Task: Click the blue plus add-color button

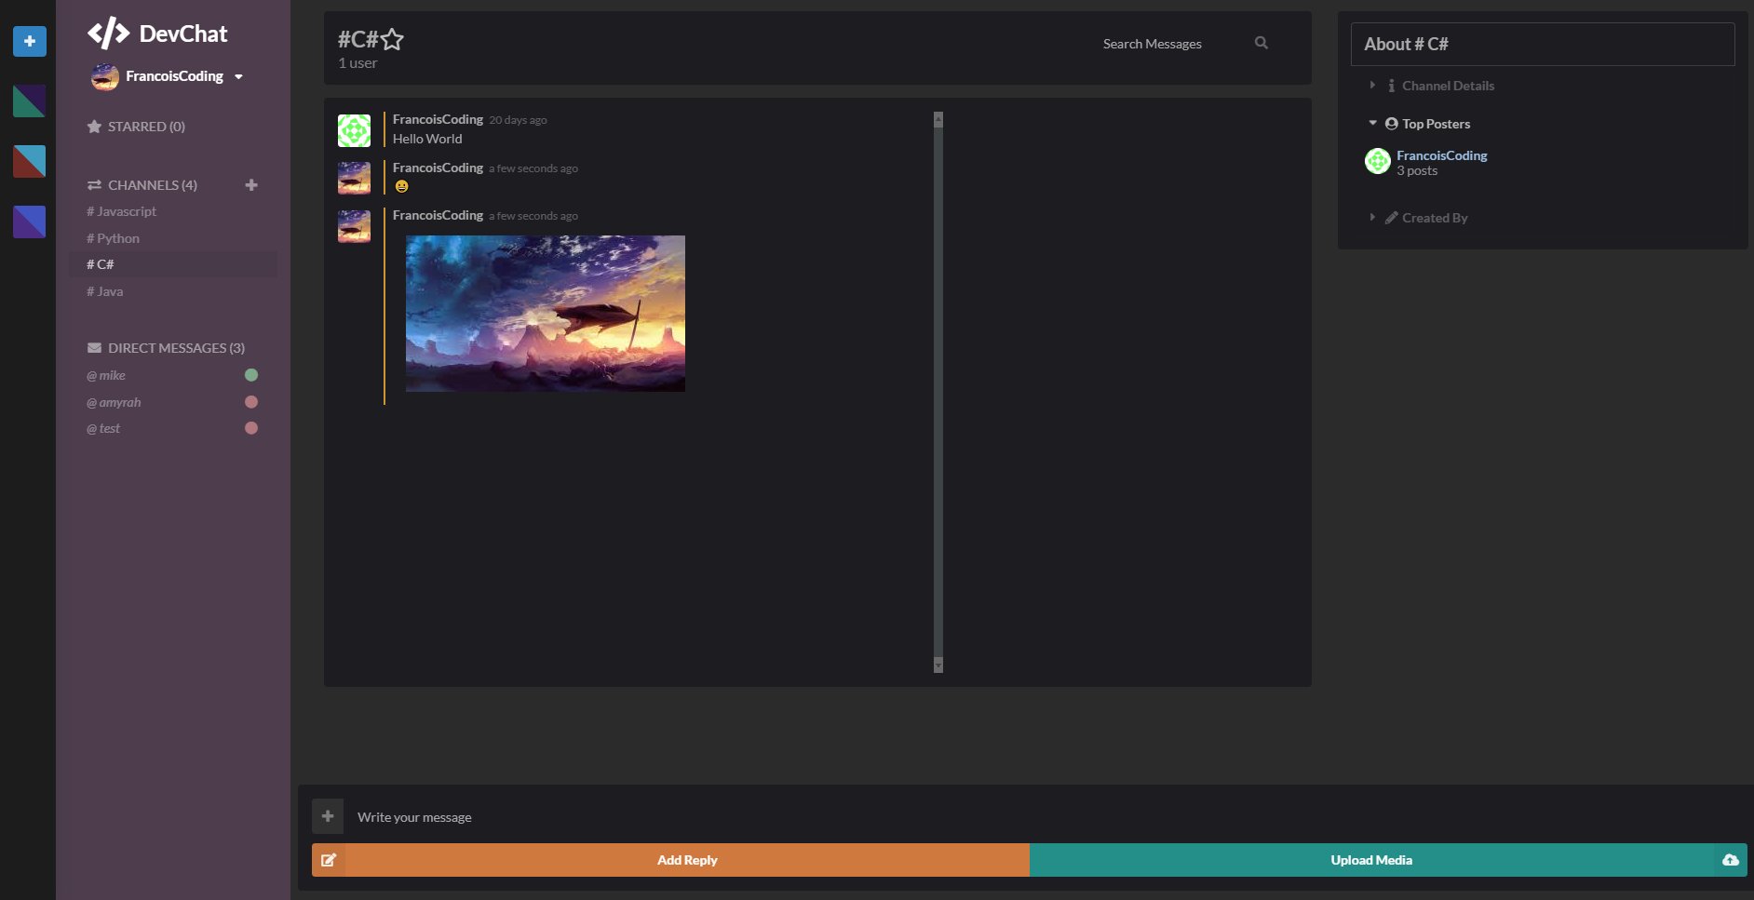Action: coord(30,41)
